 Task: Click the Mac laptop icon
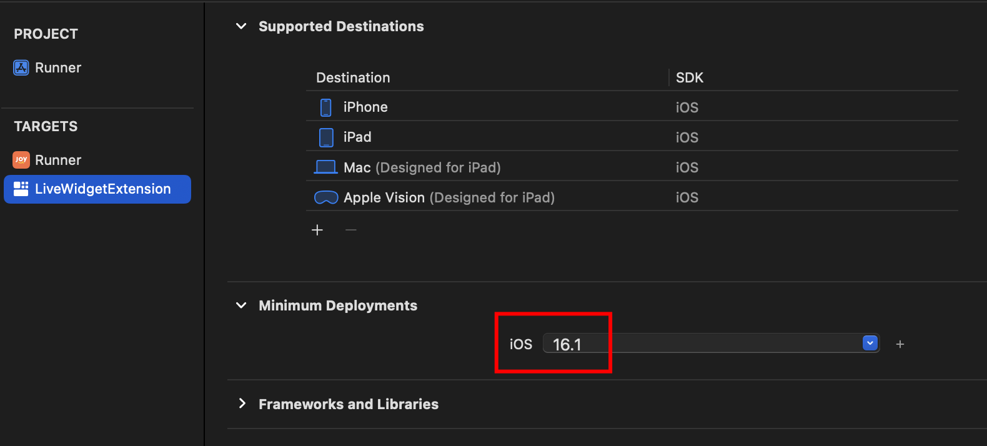click(325, 167)
